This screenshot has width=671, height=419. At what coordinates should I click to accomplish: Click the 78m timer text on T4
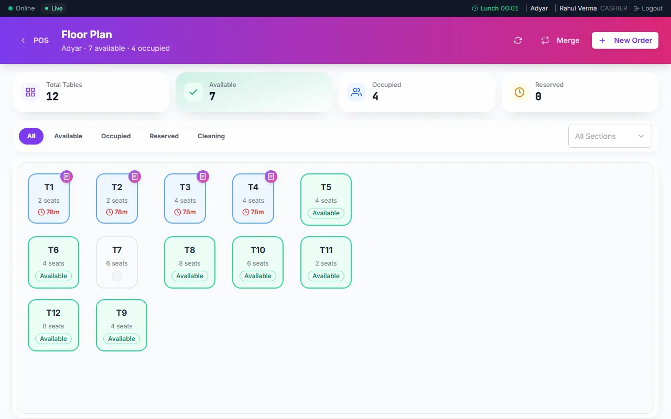pyautogui.click(x=257, y=212)
